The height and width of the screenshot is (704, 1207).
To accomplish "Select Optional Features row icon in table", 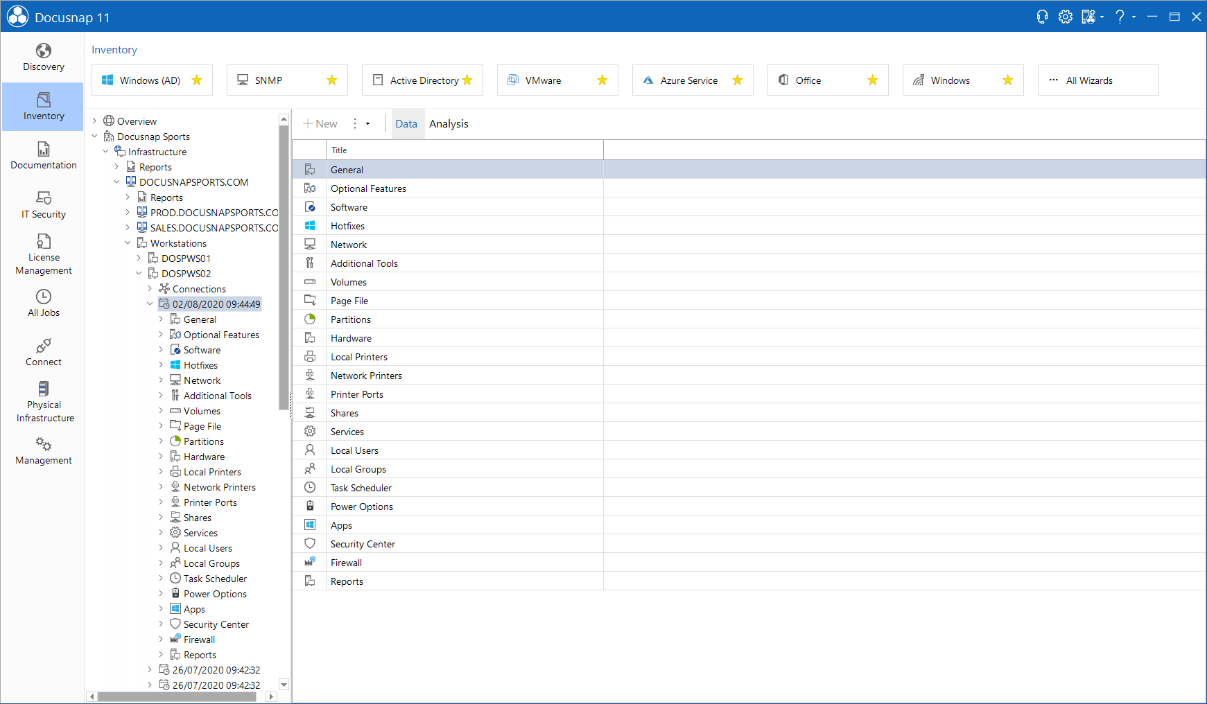I will tap(310, 188).
